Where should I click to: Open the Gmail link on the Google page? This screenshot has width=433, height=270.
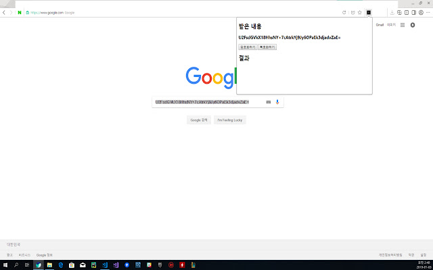pos(380,25)
